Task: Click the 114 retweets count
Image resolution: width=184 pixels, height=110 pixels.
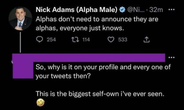Action: coord(86,40)
